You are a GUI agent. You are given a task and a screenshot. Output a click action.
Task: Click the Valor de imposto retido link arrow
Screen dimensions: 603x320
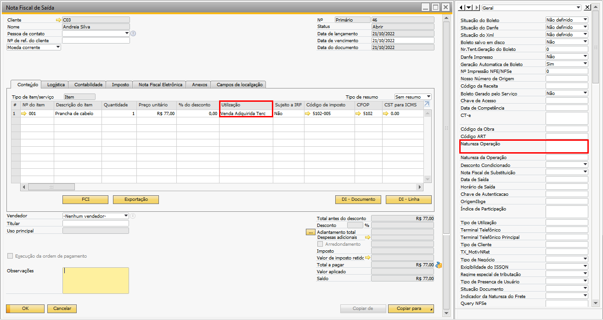point(367,258)
